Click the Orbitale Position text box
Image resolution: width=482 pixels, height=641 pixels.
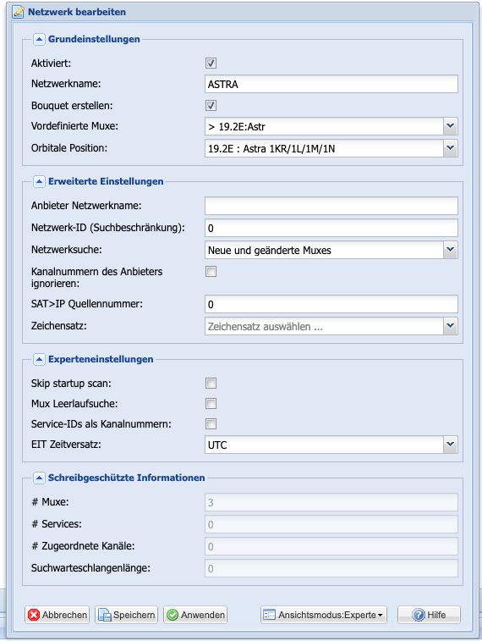coord(324,148)
